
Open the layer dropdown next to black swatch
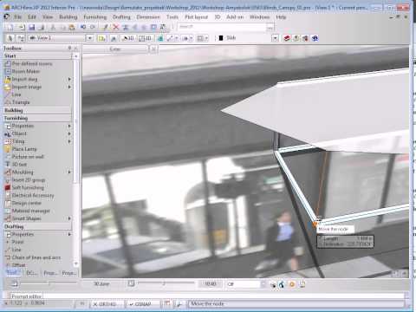275,38
